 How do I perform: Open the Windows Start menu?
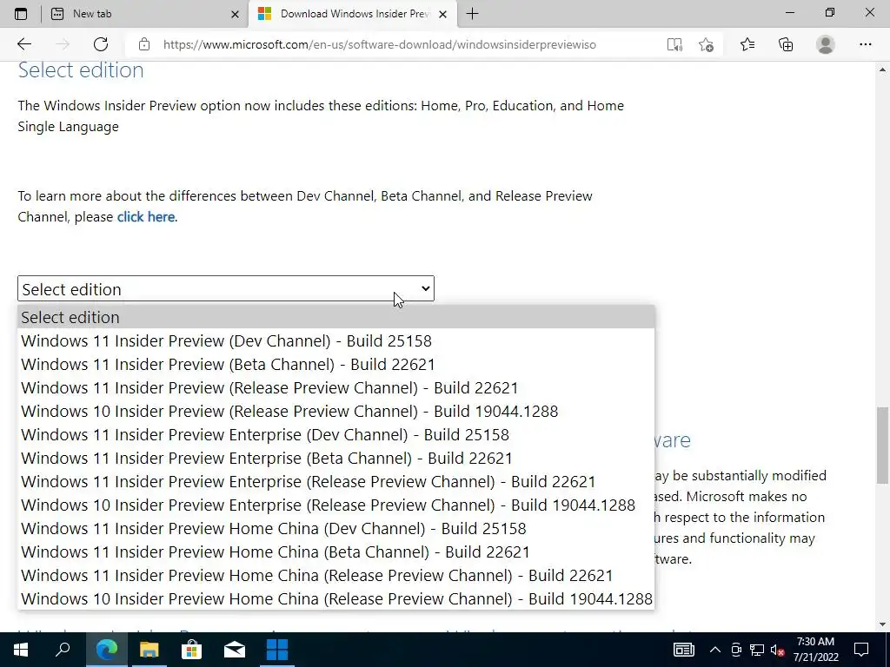point(21,650)
